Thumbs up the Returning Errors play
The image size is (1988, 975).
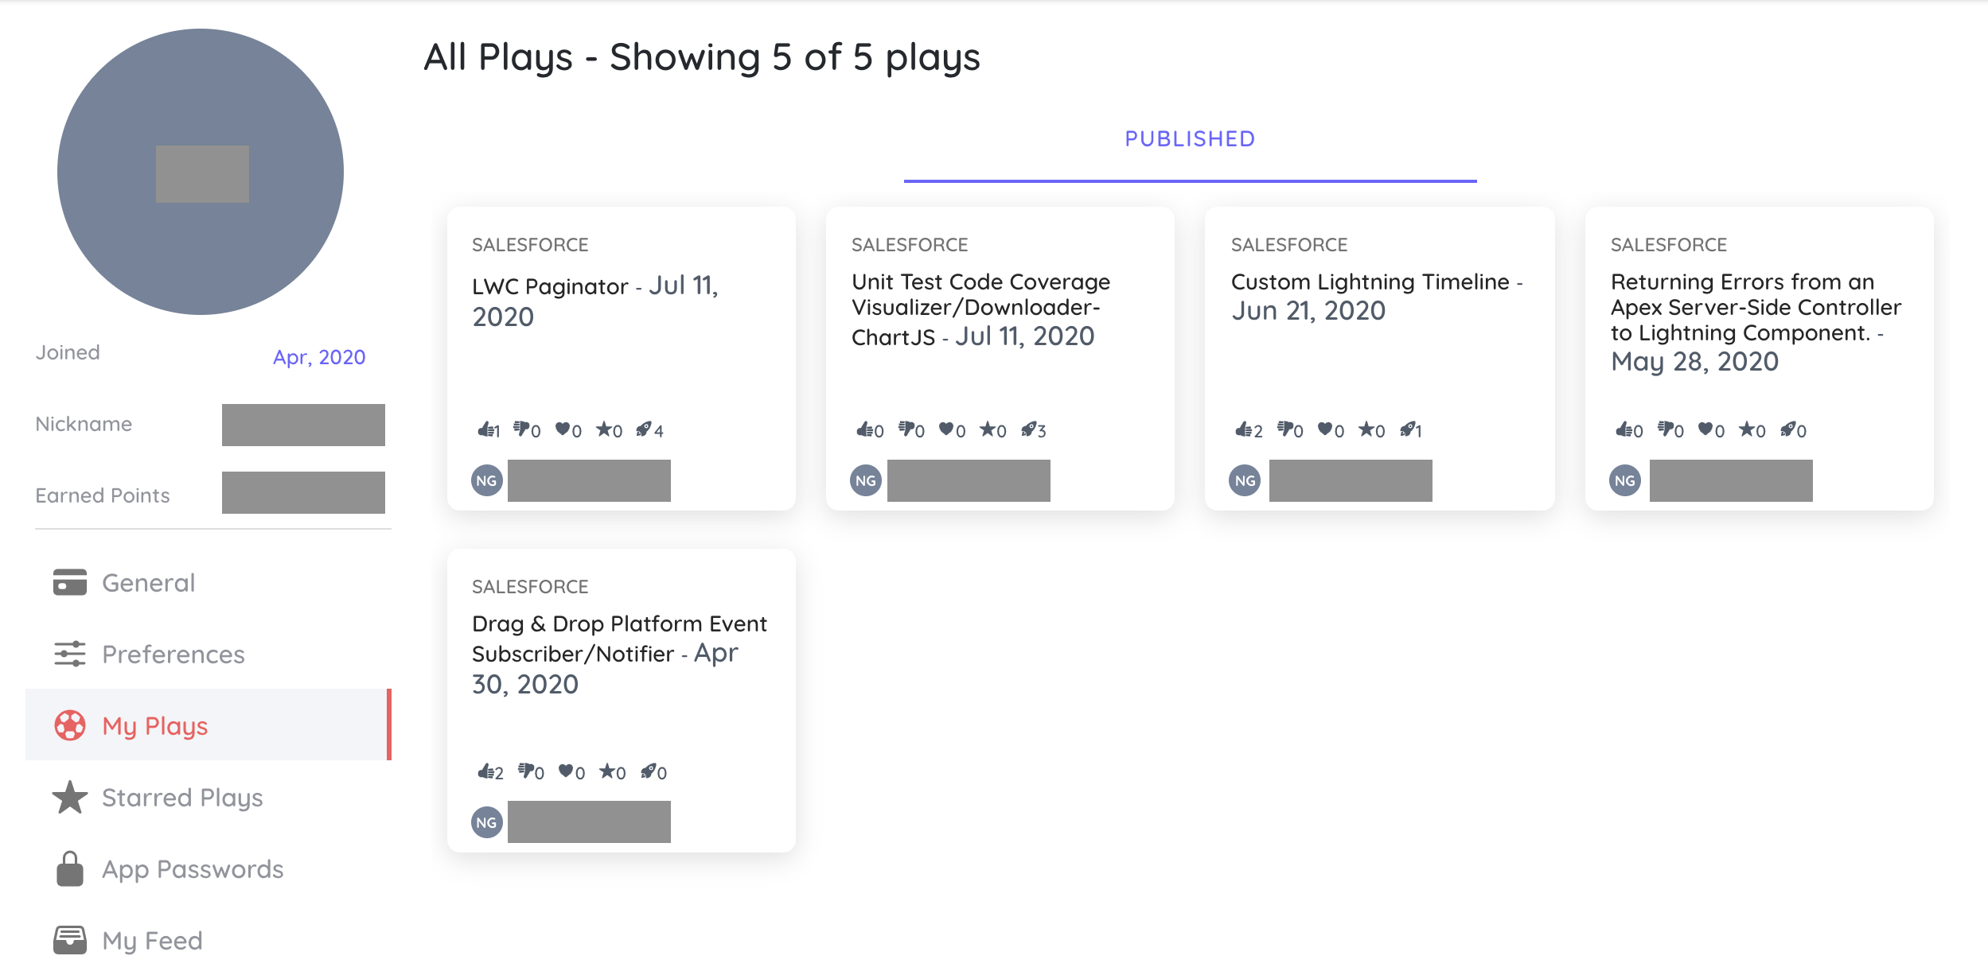[x=1624, y=429]
